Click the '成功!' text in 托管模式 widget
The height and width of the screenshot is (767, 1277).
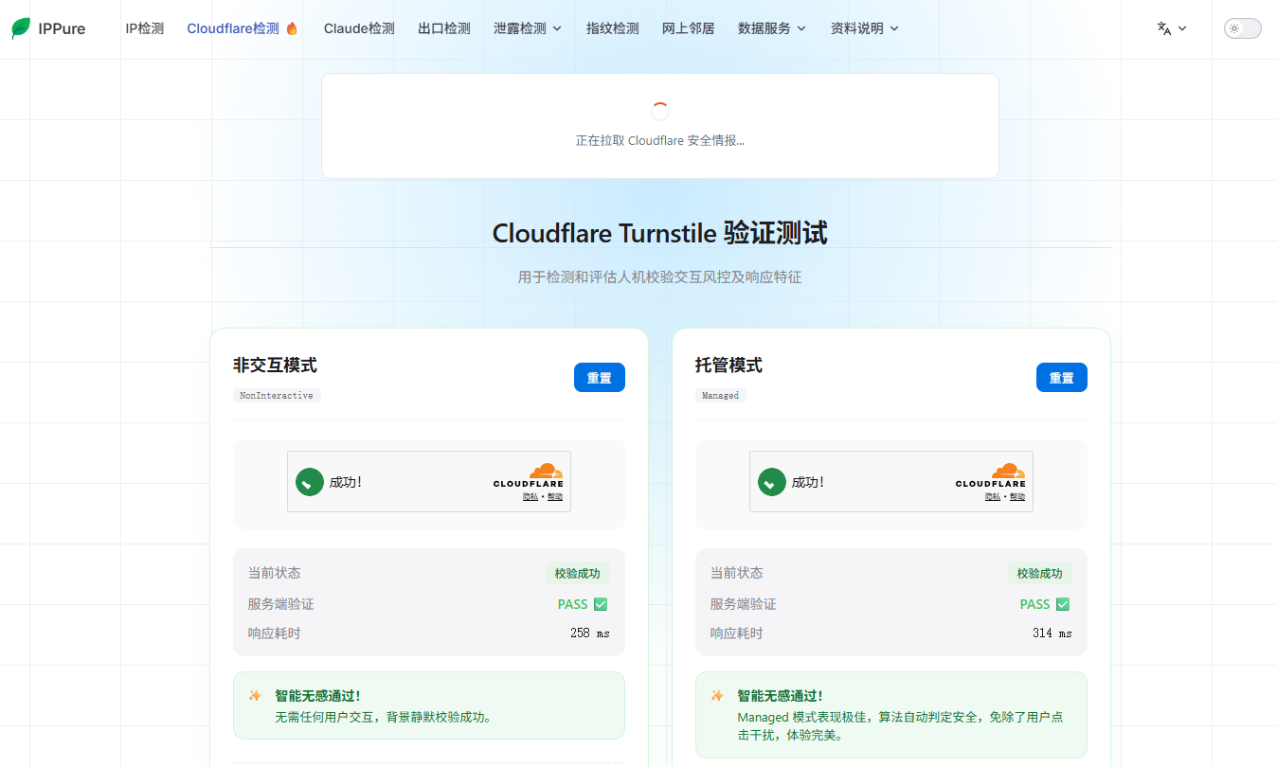pos(808,482)
